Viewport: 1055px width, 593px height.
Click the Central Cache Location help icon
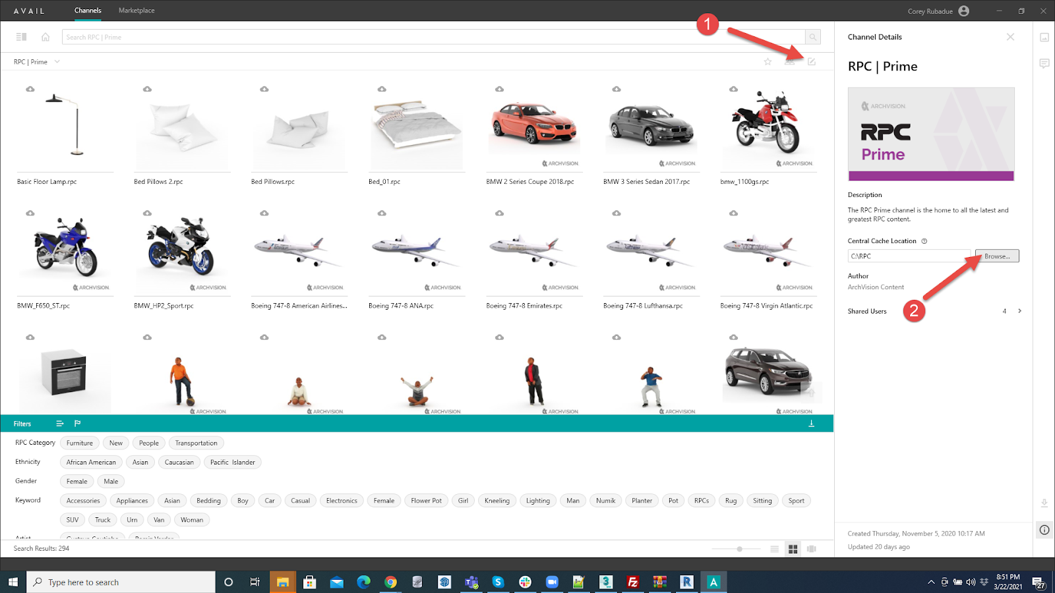[x=924, y=241]
